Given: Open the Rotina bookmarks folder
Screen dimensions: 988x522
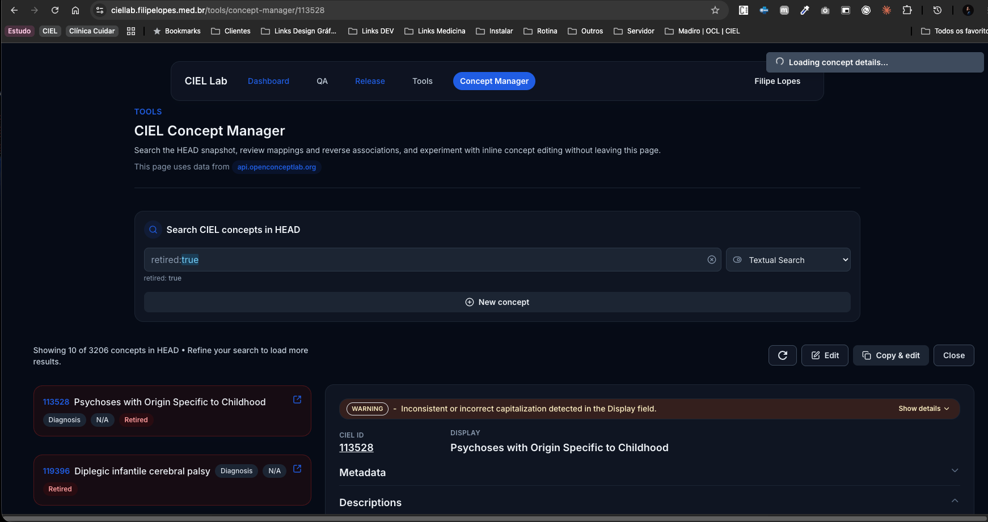Looking at the screenshot, I should click(x=541, y=31).
